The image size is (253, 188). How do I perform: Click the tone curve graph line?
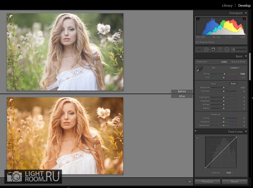coord(221,152)
